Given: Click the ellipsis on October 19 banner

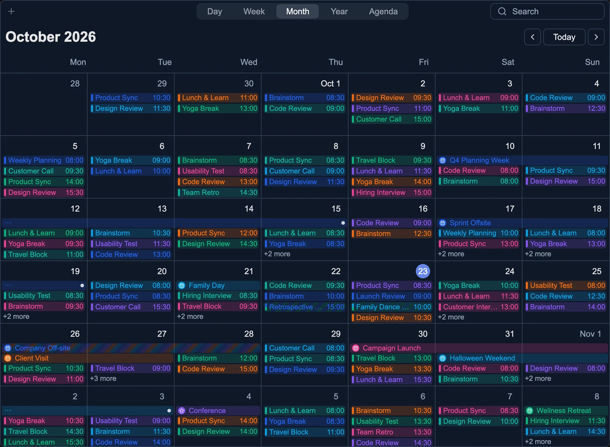Looking at the screenshot, I should pyautogui.click(x=8, y=285).
